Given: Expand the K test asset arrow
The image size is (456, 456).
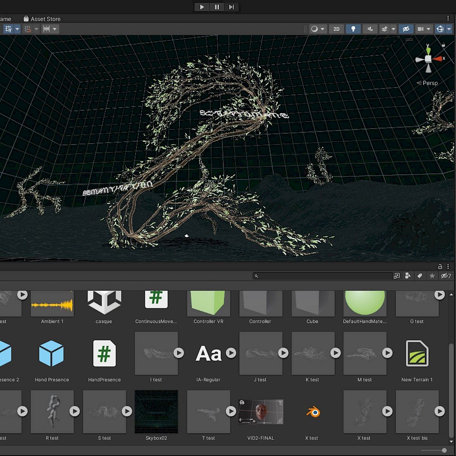Looking at the screenshot, I should click(x=335, y=353).
